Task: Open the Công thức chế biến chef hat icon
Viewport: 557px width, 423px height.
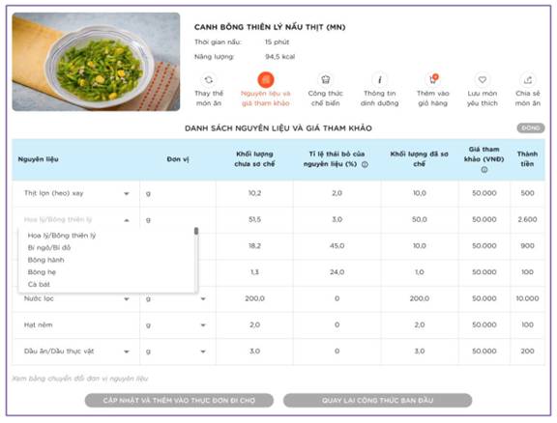Action: (325, 80)
